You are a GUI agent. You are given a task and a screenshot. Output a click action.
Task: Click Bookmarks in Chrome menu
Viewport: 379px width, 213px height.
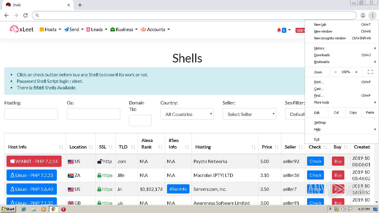pyautogui.click(x=342, y=62)
